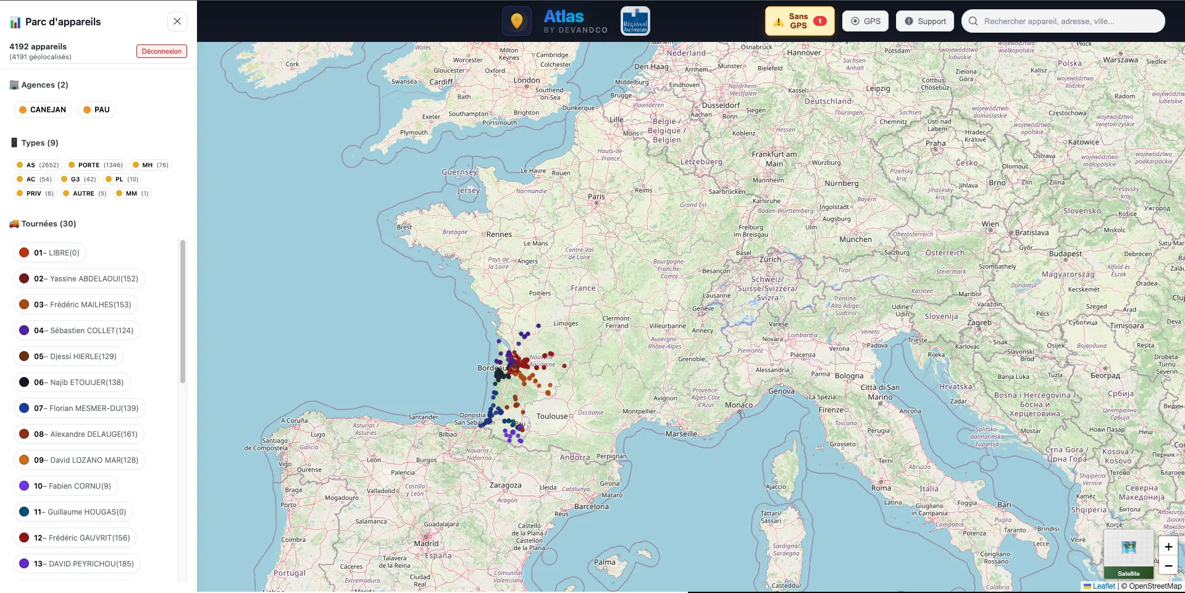Toggle the CANEJAN agency filter
1185x593 pixels.
click(43, 110)
